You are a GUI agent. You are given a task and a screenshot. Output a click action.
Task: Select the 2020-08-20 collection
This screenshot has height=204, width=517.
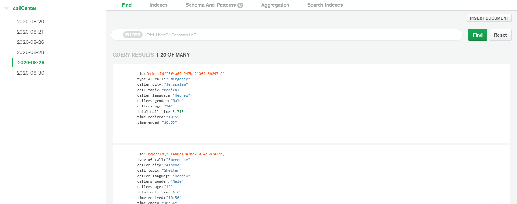click(30, 22)
